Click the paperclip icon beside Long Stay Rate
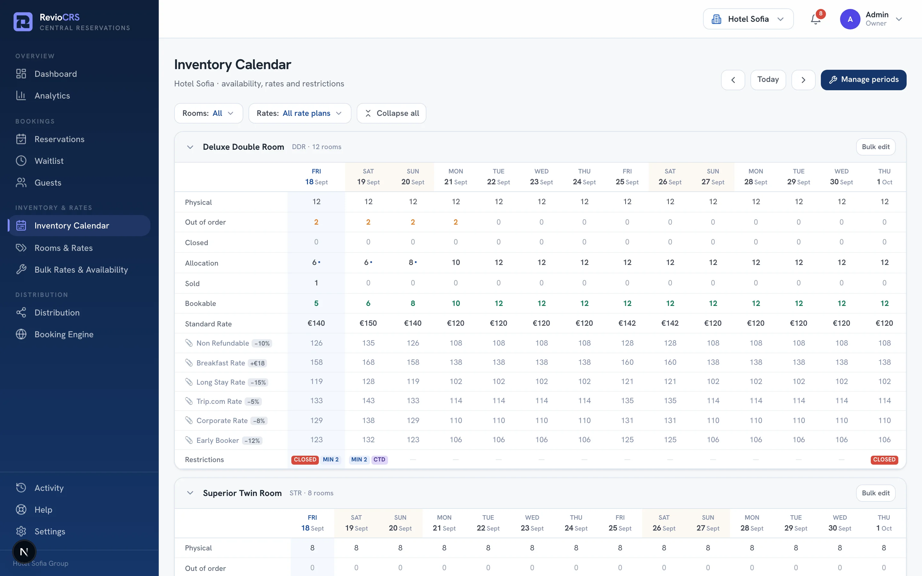The width and height of the screenshot is (922, 576). [x=189, y=382]
